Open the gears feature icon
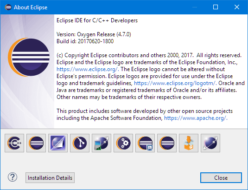 pyautogui.click(x=123, y=143)
